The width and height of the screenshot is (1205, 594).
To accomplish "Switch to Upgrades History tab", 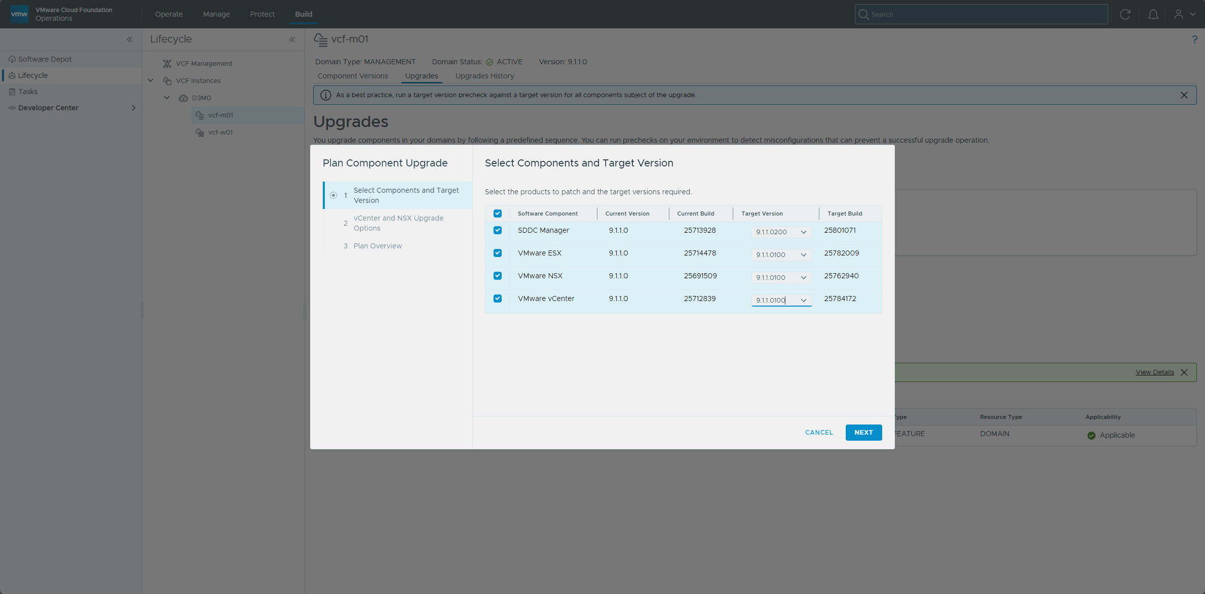I will pyautogui.click(x=484, y=76).
